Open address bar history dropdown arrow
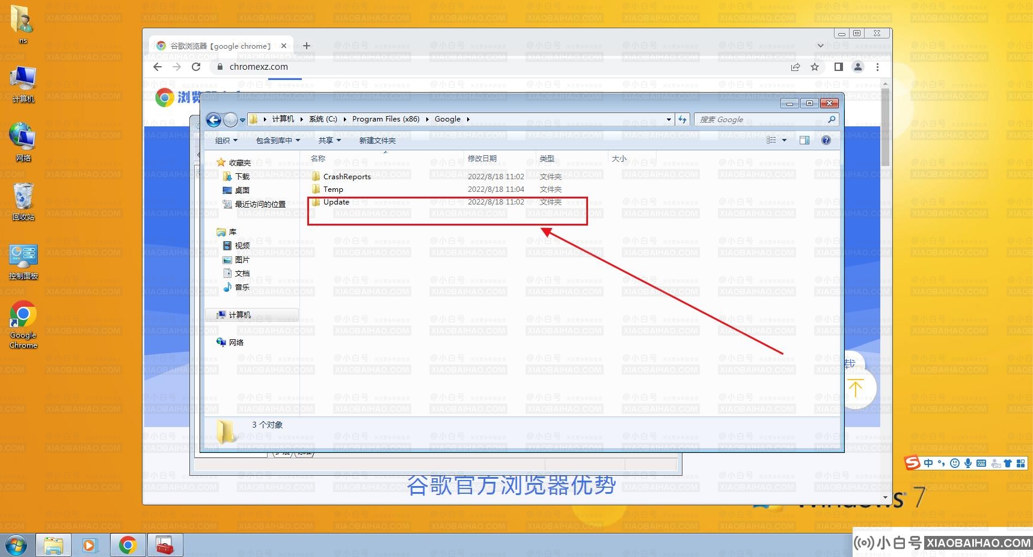The image size is (1033, 557). point(669,120)
